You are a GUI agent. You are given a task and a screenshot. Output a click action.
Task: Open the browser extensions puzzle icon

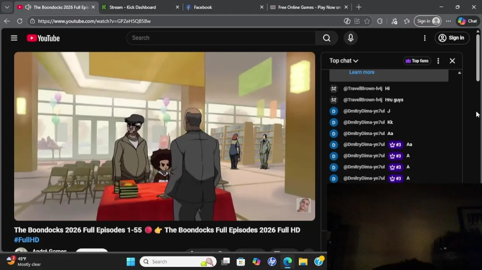(380, 21)
